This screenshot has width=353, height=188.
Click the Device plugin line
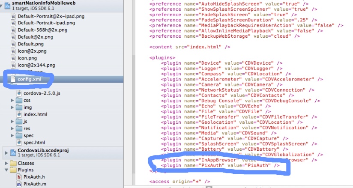coord(222,63)
